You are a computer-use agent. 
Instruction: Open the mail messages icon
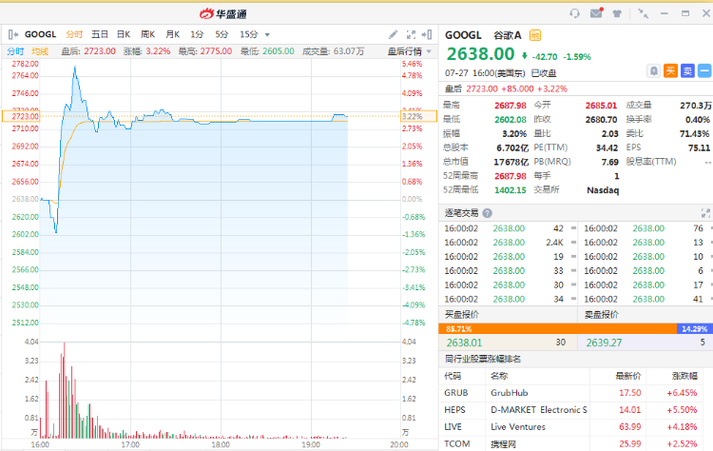(x=596, y=12)
